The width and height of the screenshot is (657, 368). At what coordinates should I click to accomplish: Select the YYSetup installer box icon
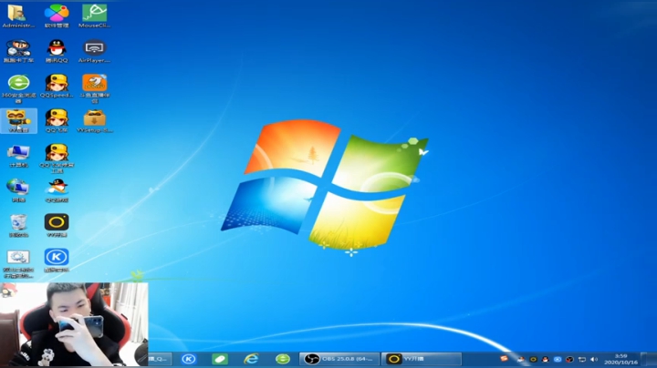tap(95, 121)
